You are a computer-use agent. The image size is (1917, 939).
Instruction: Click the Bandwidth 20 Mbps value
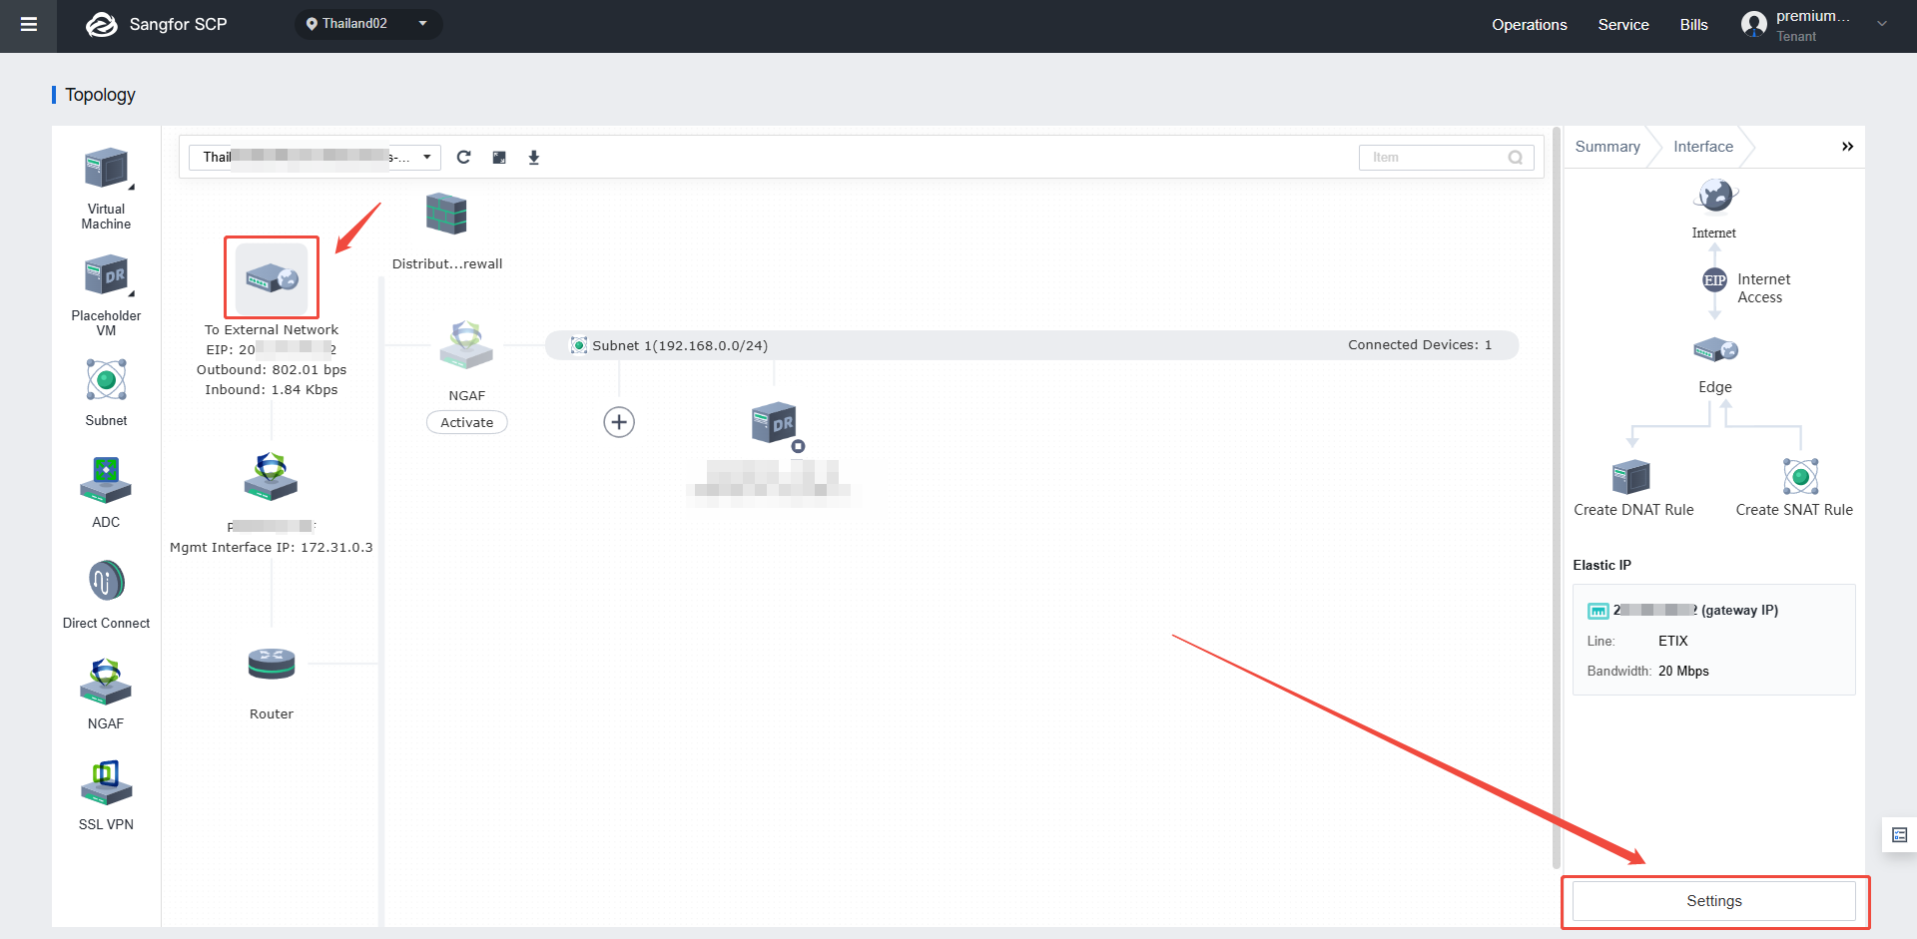1683,672
